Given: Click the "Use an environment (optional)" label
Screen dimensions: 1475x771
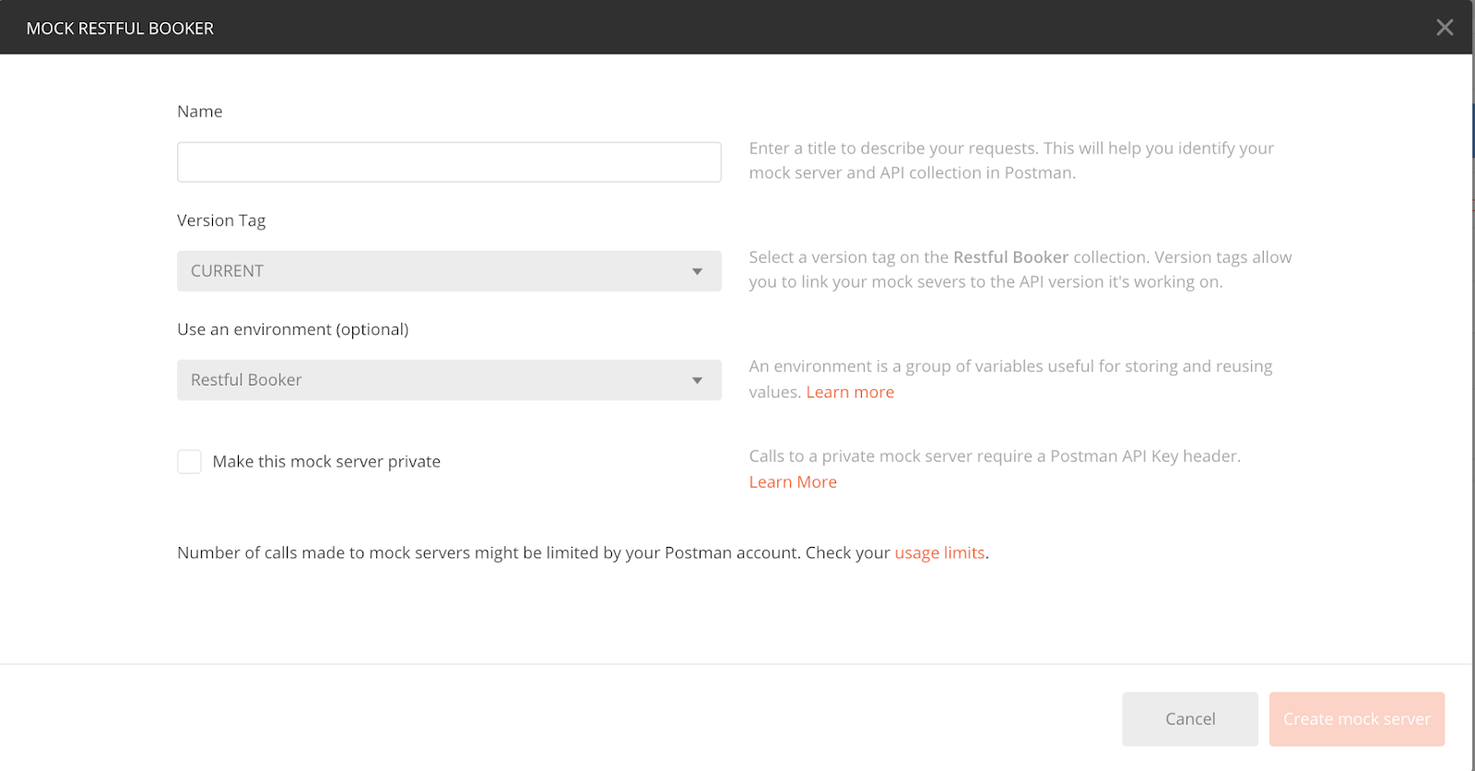Looking at the screenshot, I should pos(292,329).
